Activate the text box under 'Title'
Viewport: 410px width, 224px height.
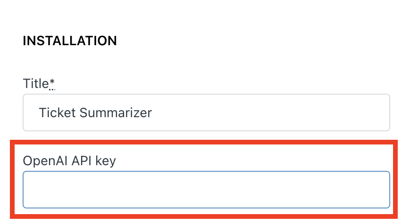[206, 112]
